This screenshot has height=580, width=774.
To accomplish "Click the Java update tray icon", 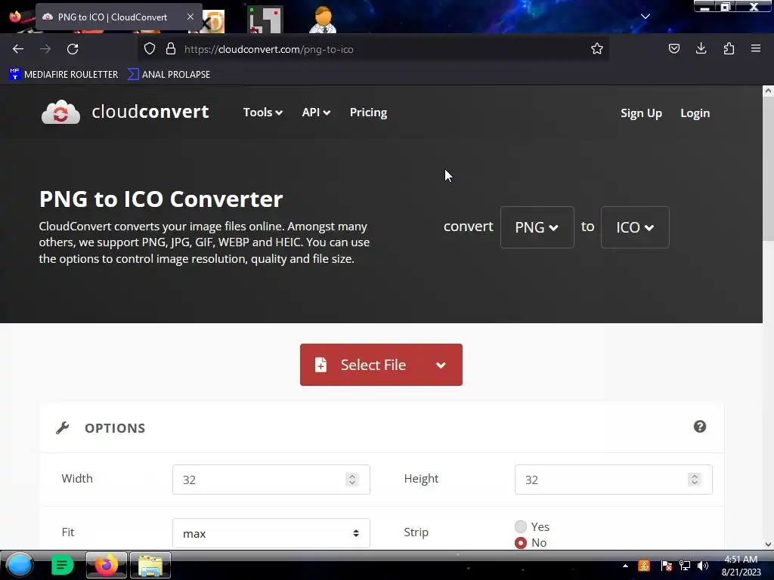I will point(644,566).
